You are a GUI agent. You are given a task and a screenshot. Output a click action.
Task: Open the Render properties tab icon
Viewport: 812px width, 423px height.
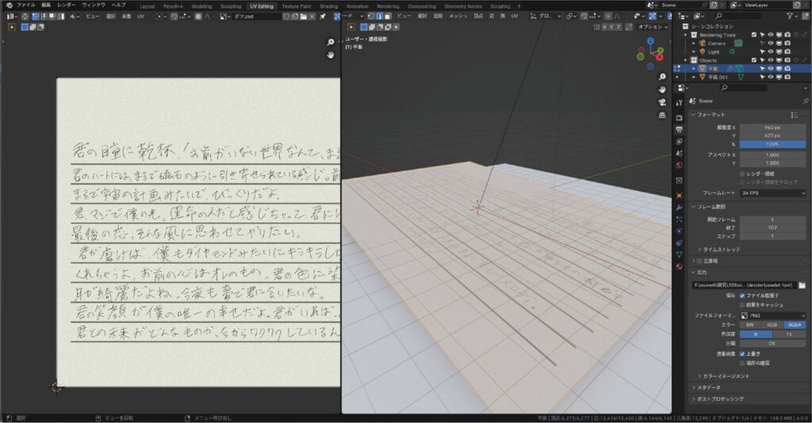[679, 118]
